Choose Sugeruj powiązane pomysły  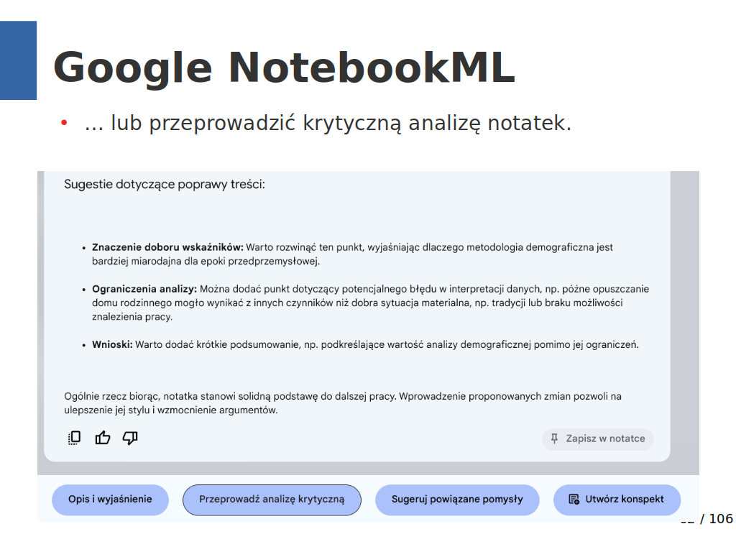pos(457,500)
